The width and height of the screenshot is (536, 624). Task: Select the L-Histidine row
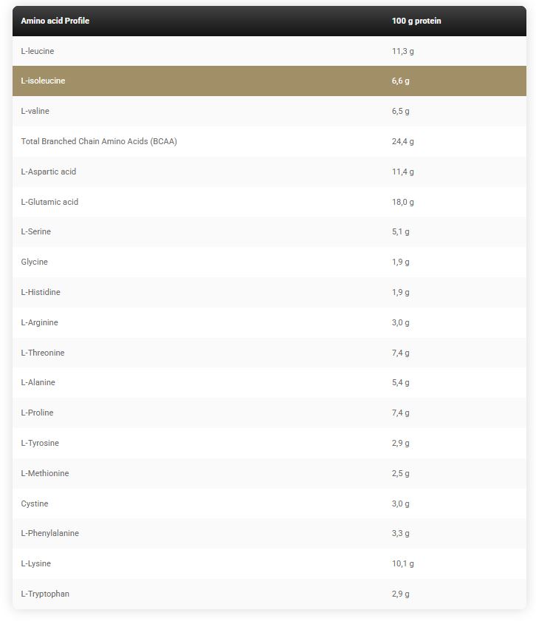click(269, 292)
